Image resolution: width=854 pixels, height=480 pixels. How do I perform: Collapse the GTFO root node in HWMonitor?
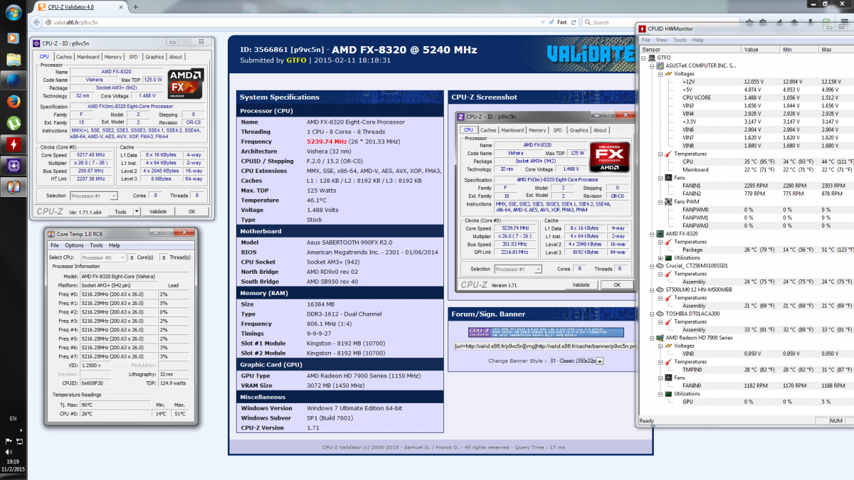tap(645, 58)
